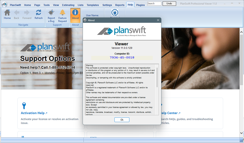Switch to the Templates tab
This screenshot has height=143, width=244.
(x=93, y=5)
